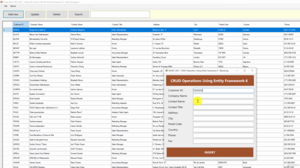Screen dimensions: 300x168
Task: Select the 23 Tsawassen Blvd. address cell
Action: click(x=172, y=53)
